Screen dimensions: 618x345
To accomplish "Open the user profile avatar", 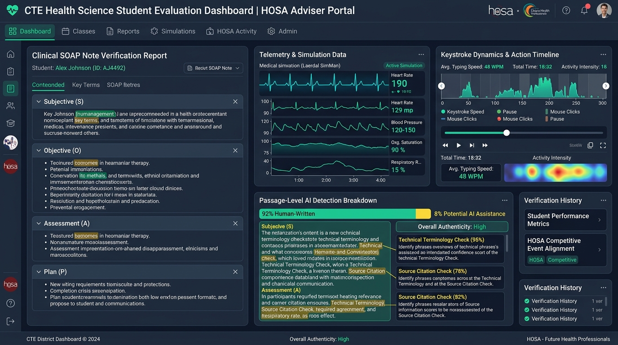I will pos(604,10).
